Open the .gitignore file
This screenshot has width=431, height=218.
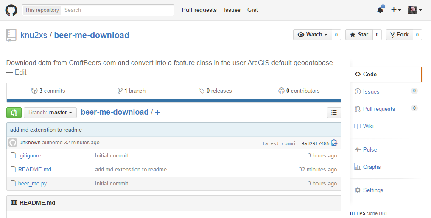click(29, 155)
